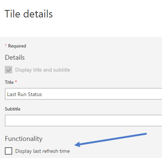Enable Display last refresh time checkbox
This screenshot has height=158, width=162.
click(x=9, y=151)
